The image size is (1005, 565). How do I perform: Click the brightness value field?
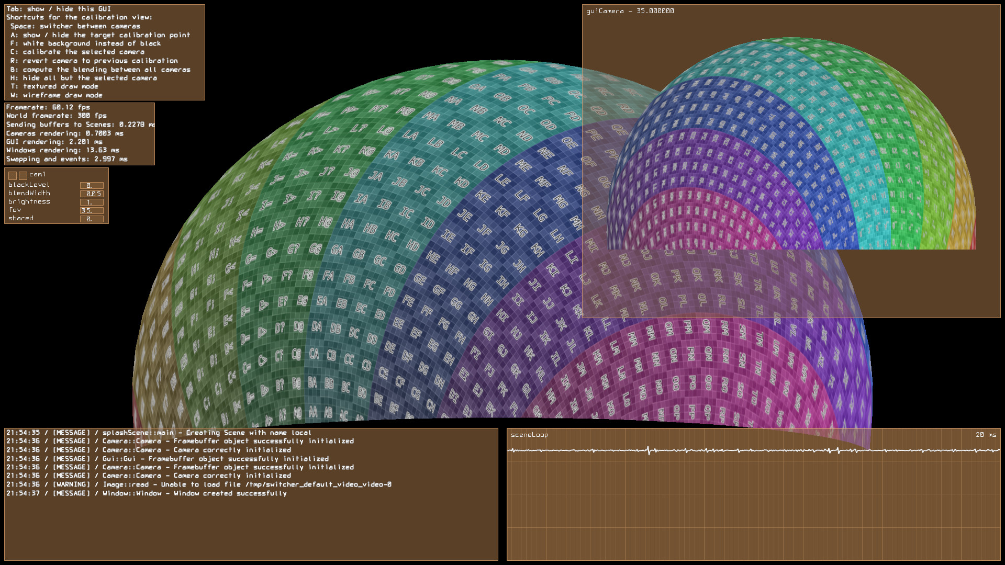pyautogui.click(x=92, y=202)
